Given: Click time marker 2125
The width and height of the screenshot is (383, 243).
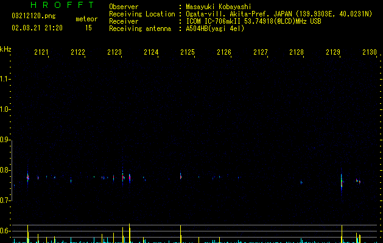Looking at the screenshot, I should 188,52.
